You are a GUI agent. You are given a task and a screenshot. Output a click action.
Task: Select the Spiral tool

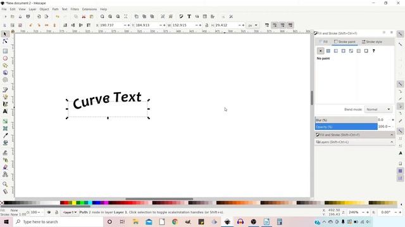(5, 80)
